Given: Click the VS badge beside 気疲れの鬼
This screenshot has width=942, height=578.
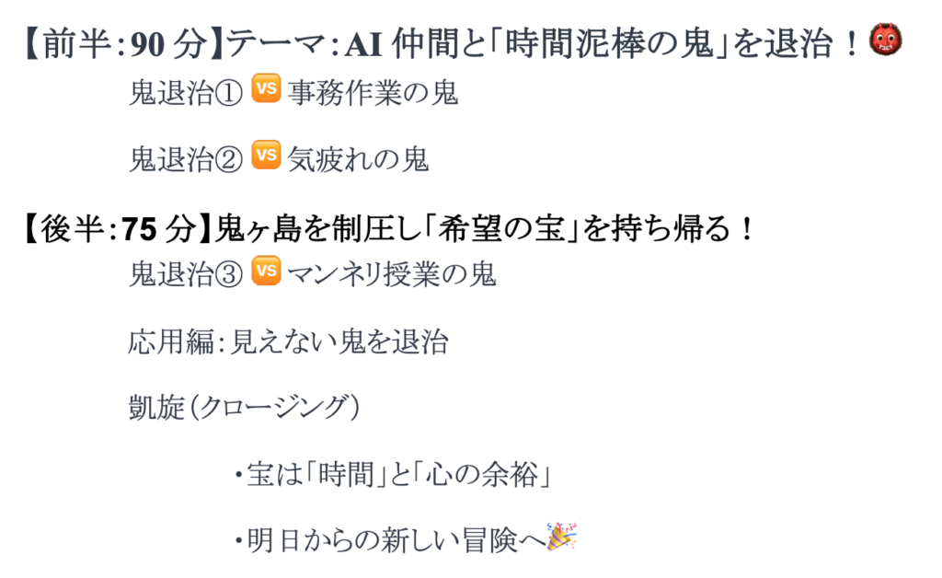Looking at the screenshot, I should [266, 155].
